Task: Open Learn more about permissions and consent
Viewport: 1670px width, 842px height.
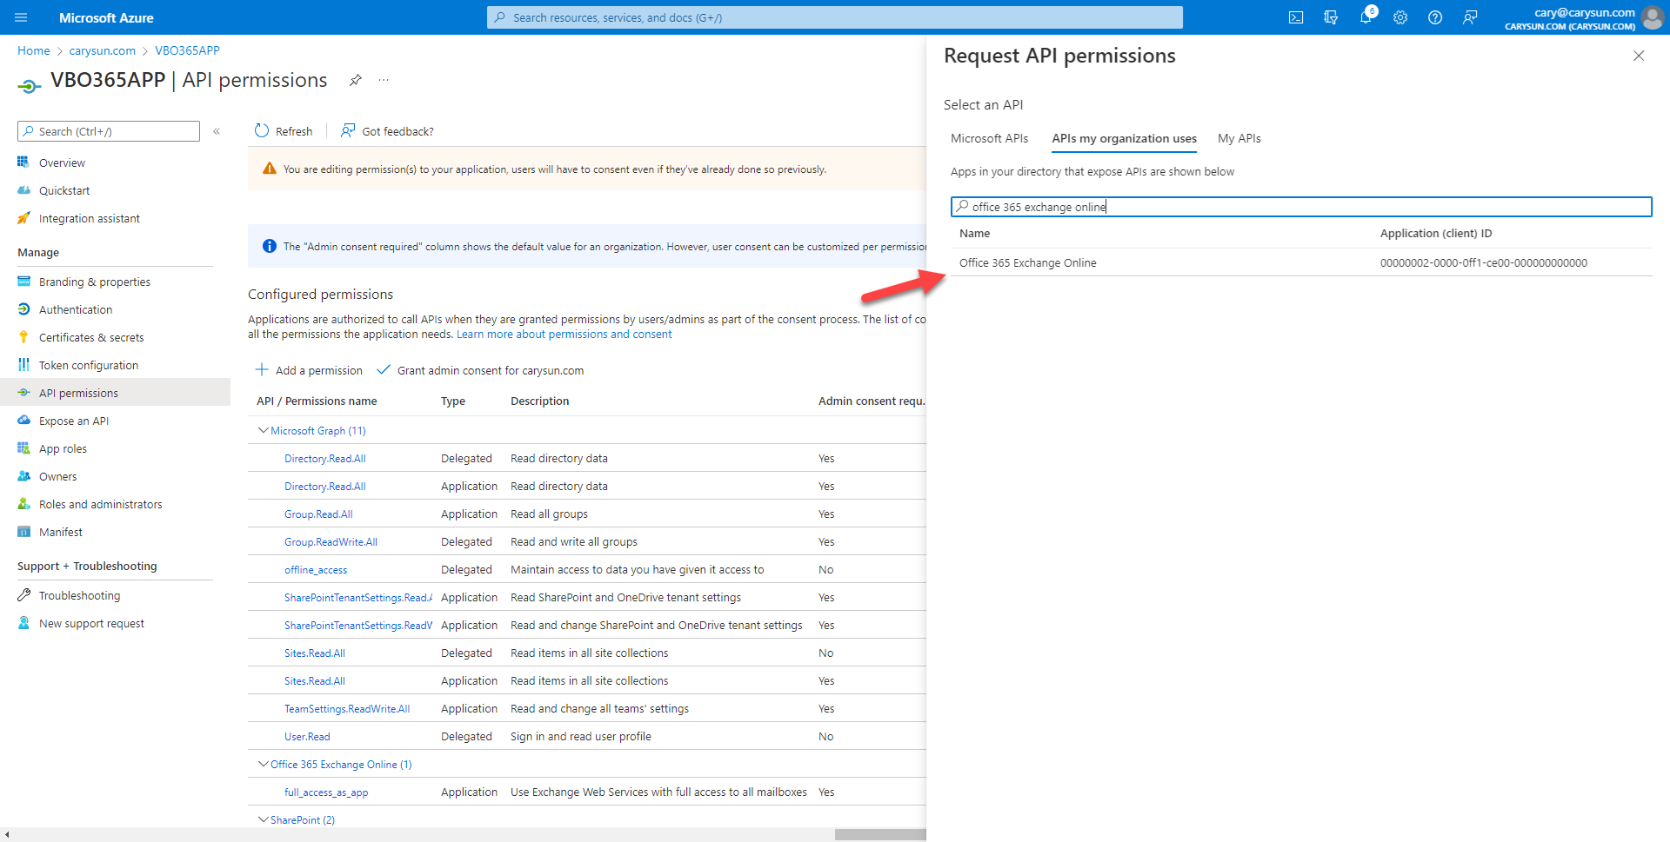Action: 564,335
